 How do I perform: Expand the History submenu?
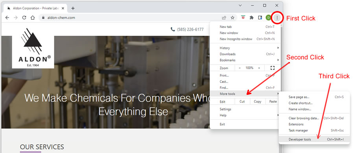[245, 48]
